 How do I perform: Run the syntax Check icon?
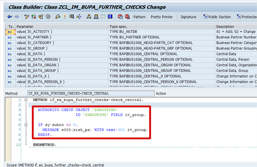coord(58,17)
